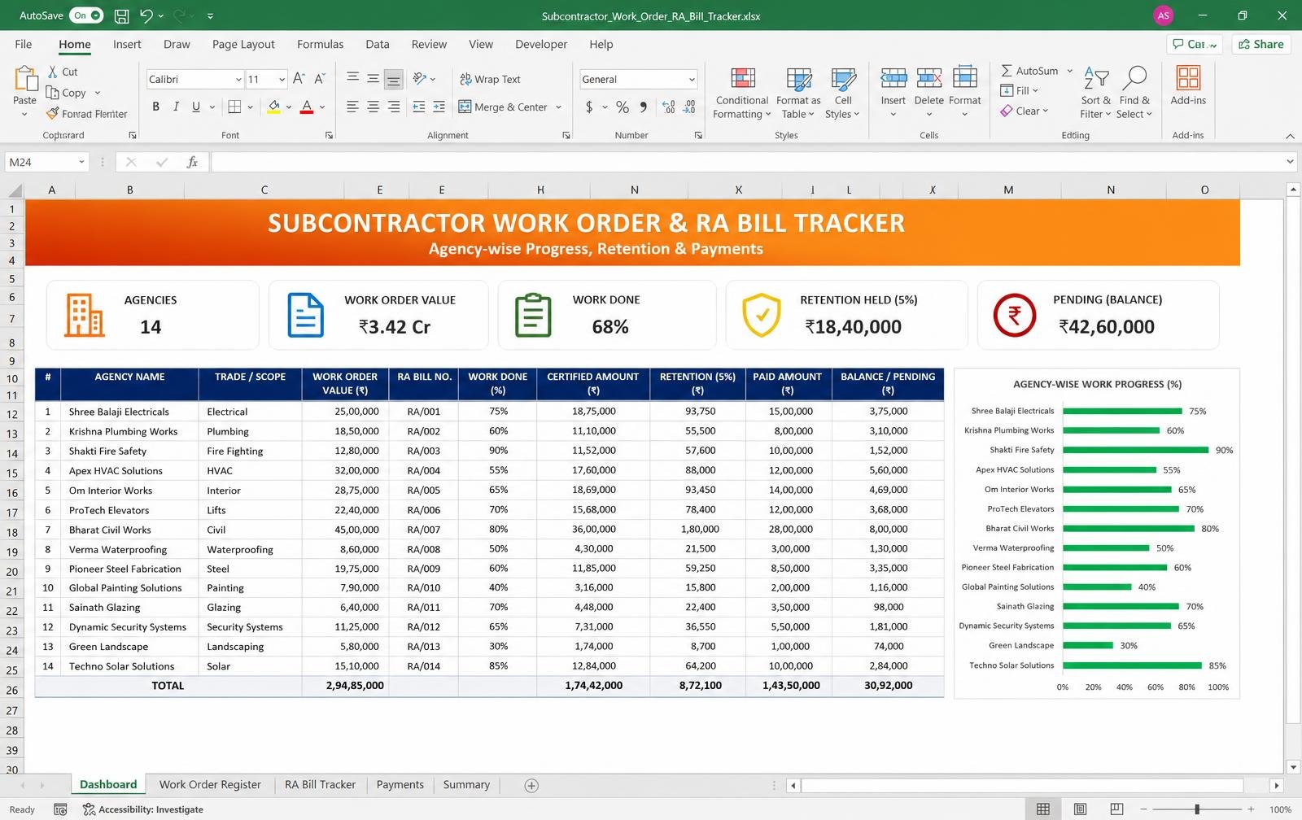This screenshot has height=820, width=1302.
Task: Switch to Page Layout view icon
Action: 1080,809
